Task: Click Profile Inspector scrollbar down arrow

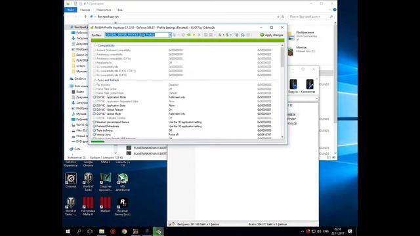Action: click(x=282, y=137)
